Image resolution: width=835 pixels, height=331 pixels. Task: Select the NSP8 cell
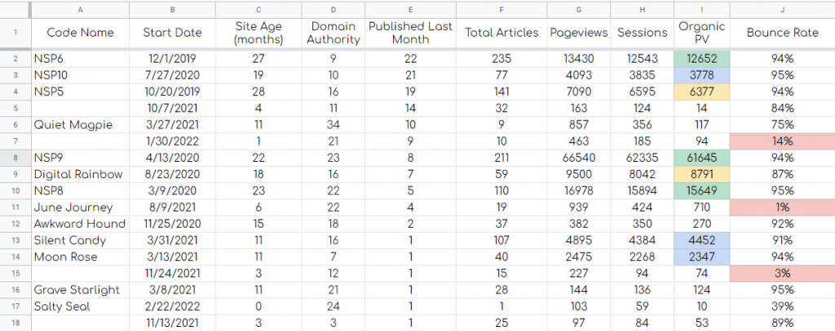[x=80, y=191]
